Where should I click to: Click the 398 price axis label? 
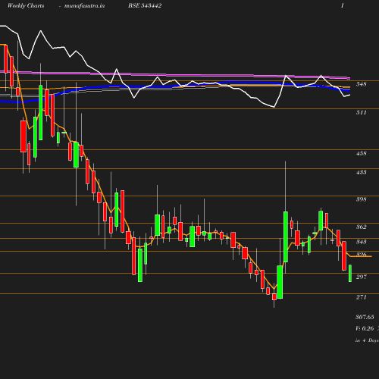click(361, 199)
